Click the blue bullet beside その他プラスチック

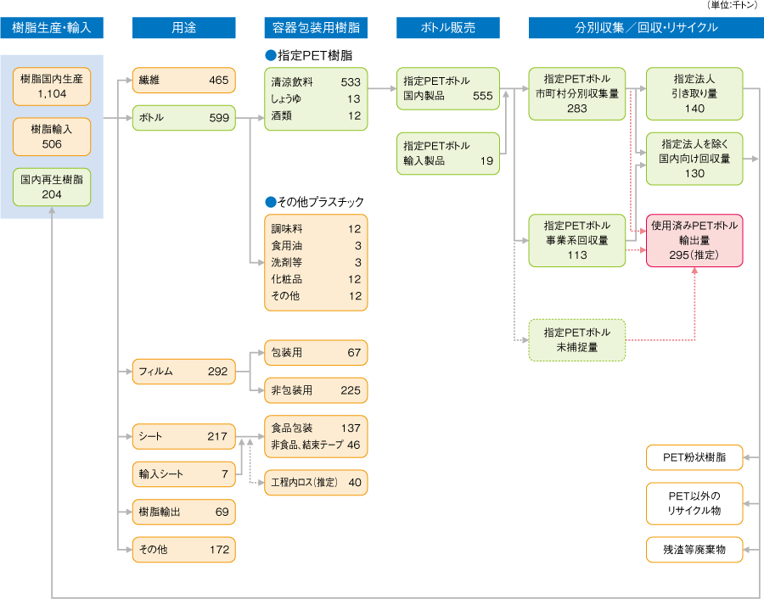pos(271,202)
